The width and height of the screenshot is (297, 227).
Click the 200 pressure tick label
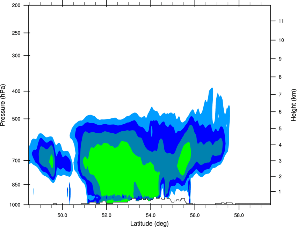click(16, 5)
